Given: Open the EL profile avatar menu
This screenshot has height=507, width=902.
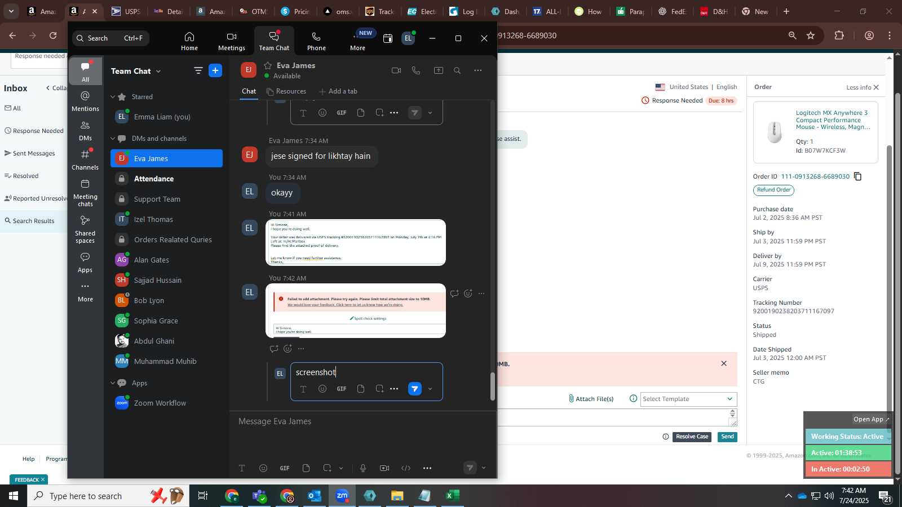Looking at the screenshot, I should 408,38.
